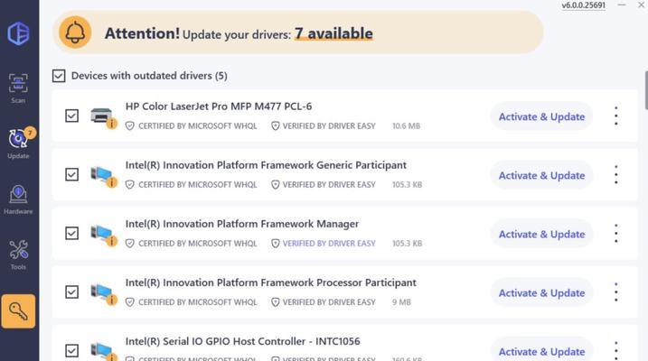648x361 pixels.
Task: Click the vertical scrollbar handle
Action: click(646, 90)
